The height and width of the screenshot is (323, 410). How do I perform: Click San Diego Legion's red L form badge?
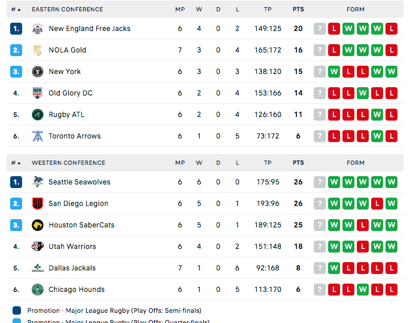[377, 204]
